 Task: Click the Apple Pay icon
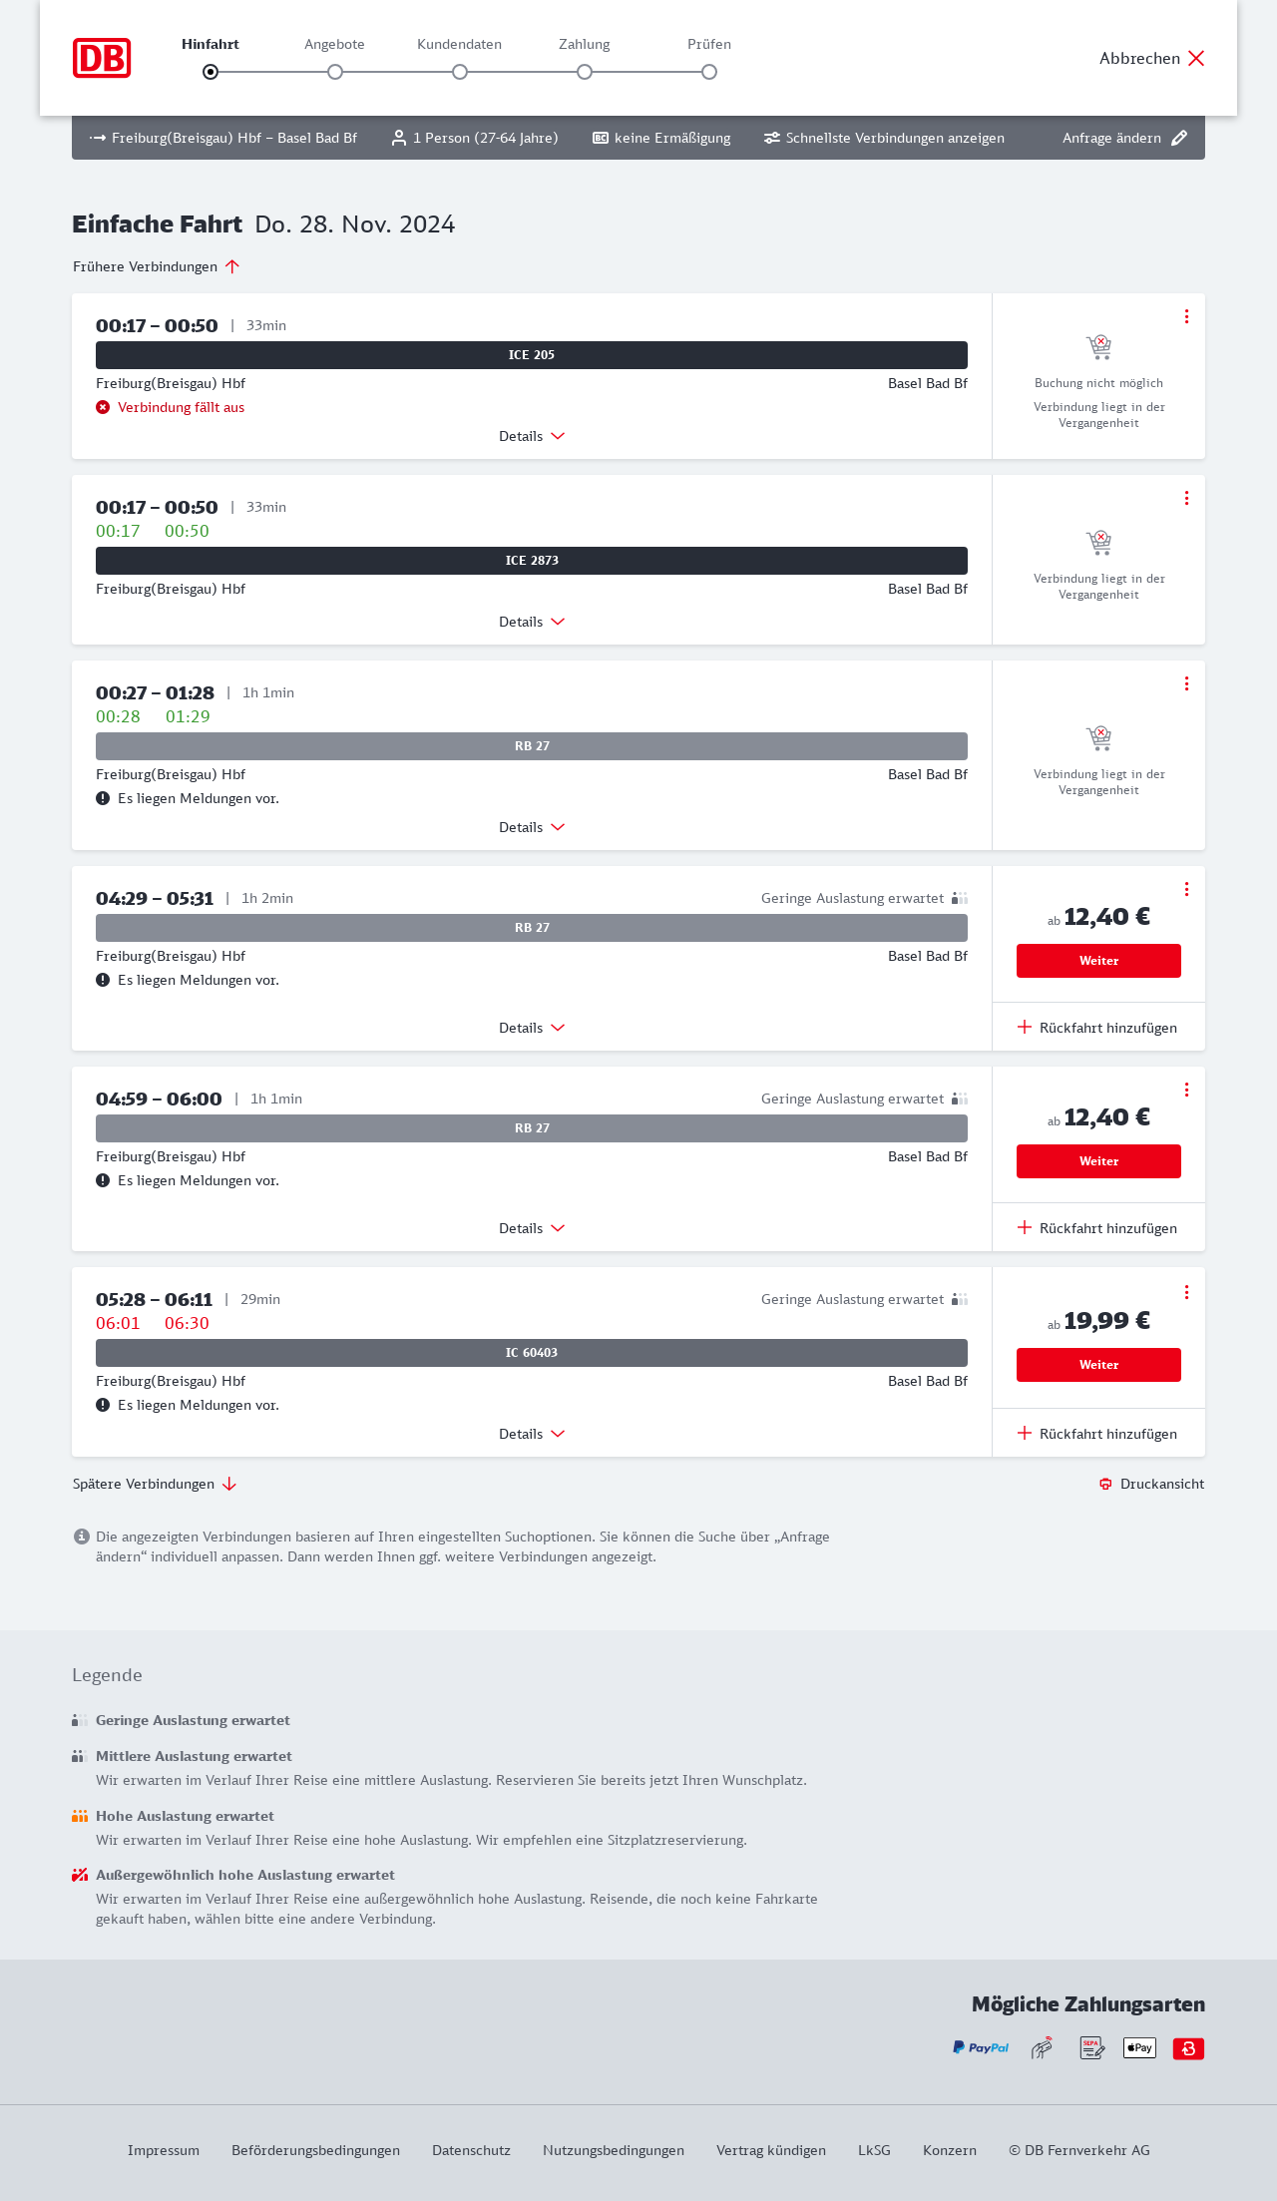pos(1139,2048)
